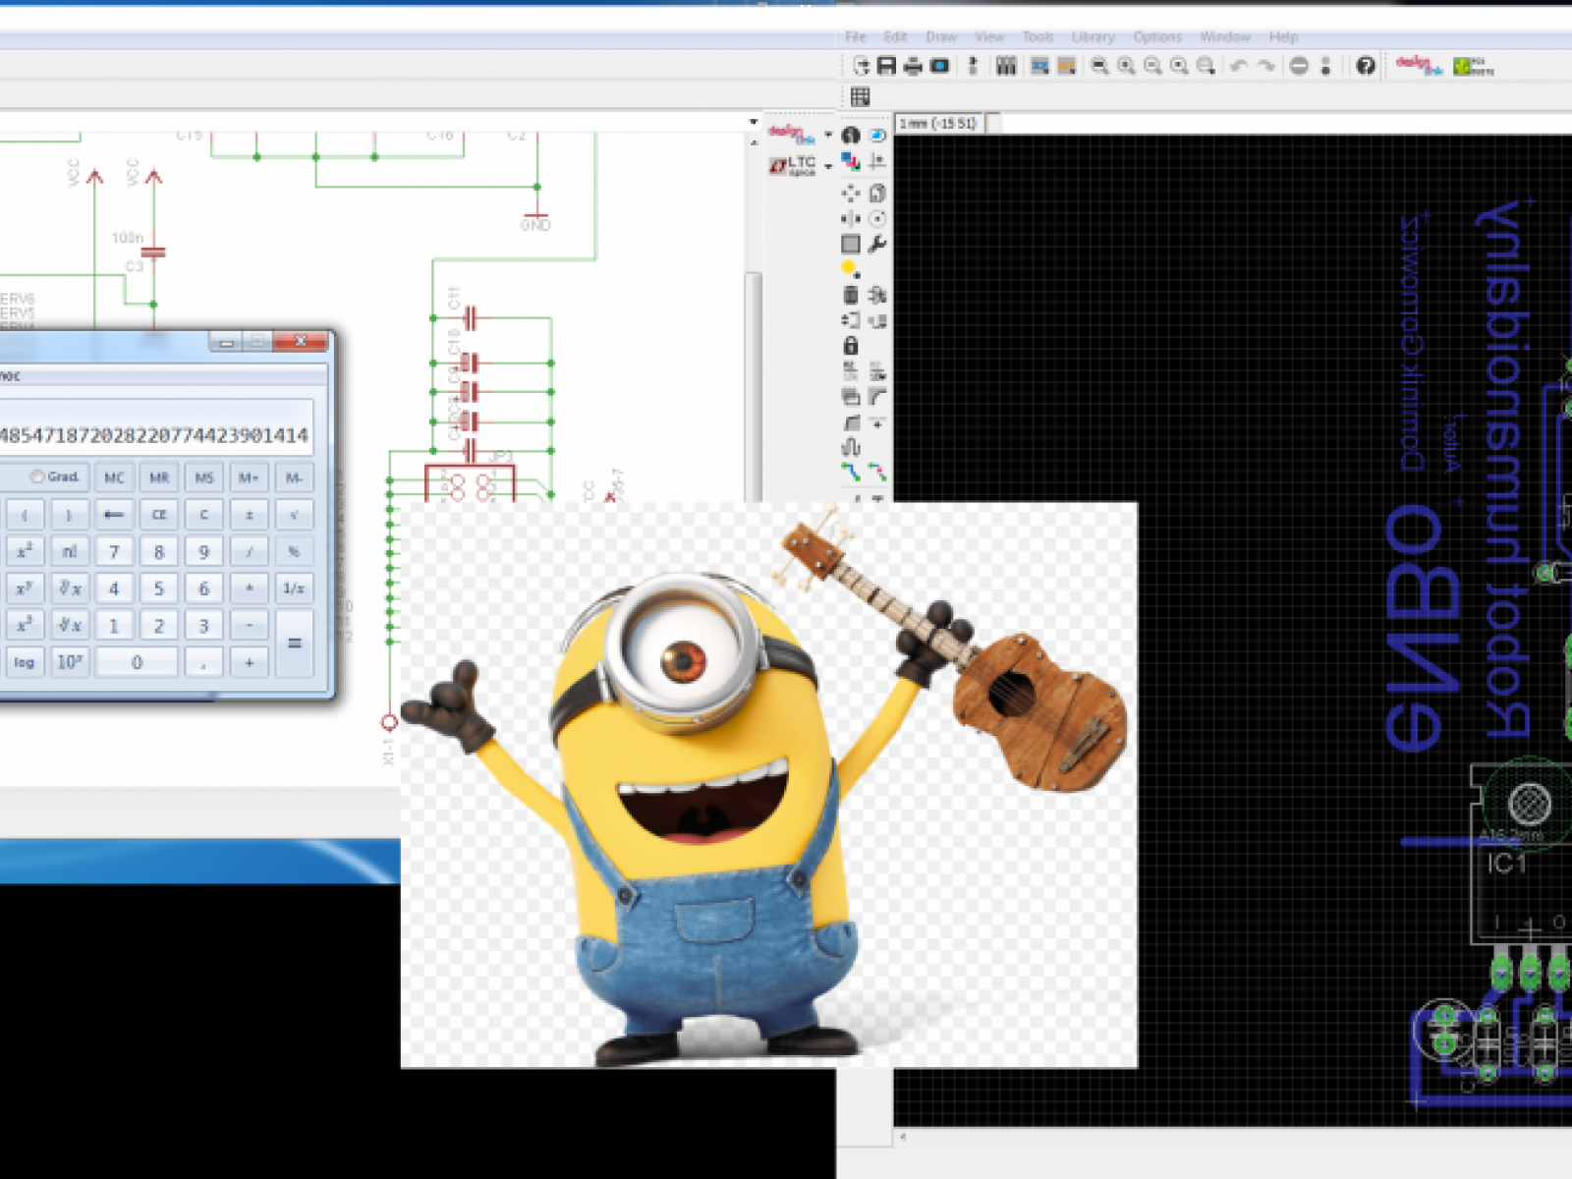The width and height of the screenshot is (1572, 1179).
Task: Click the calculator n! factorial button
Action: (69, 551)
